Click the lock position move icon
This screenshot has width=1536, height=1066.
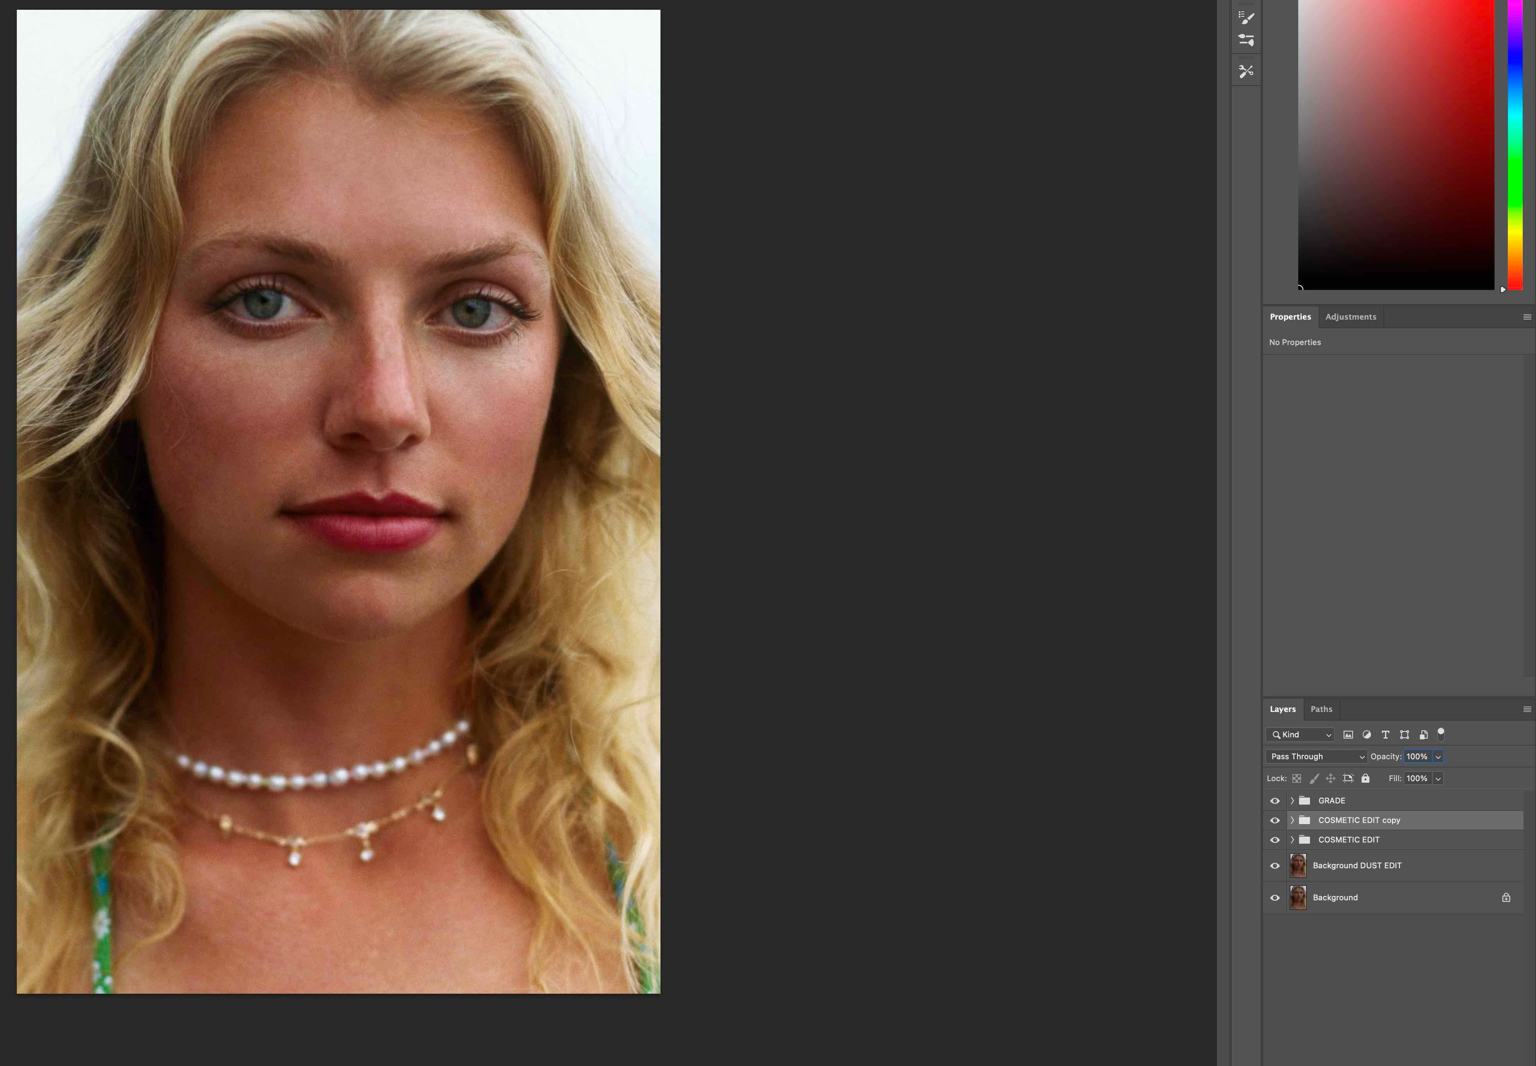point(1331,778)
